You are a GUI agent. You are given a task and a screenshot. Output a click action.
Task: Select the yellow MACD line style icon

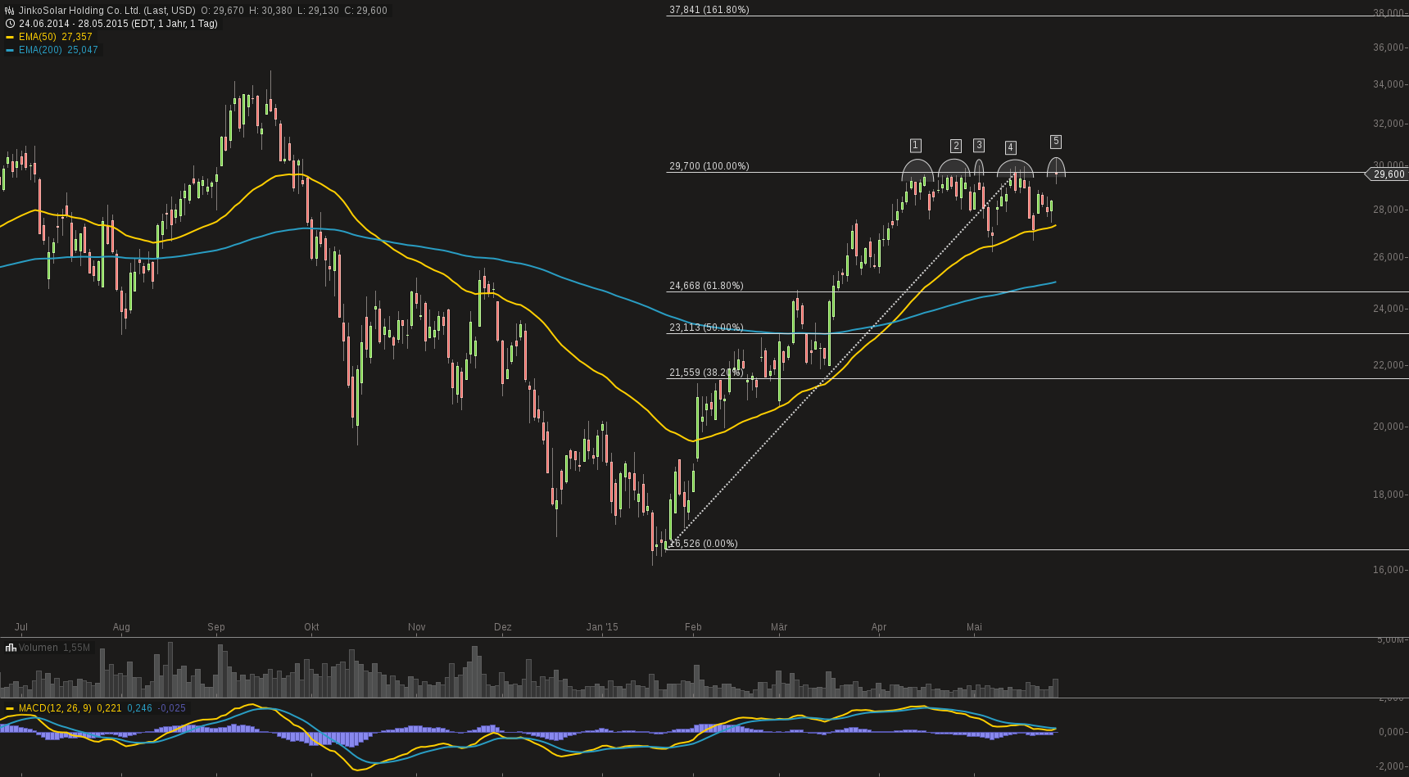click(x=9, y=708)
